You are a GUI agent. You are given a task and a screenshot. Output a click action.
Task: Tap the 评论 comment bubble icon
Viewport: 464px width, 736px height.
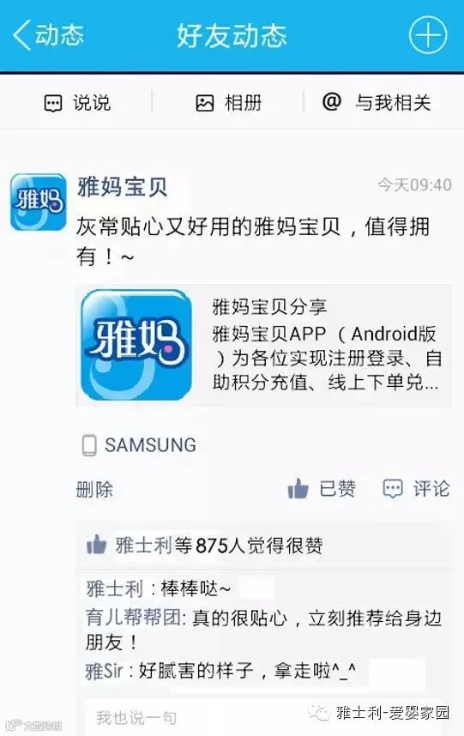point(393,489)
